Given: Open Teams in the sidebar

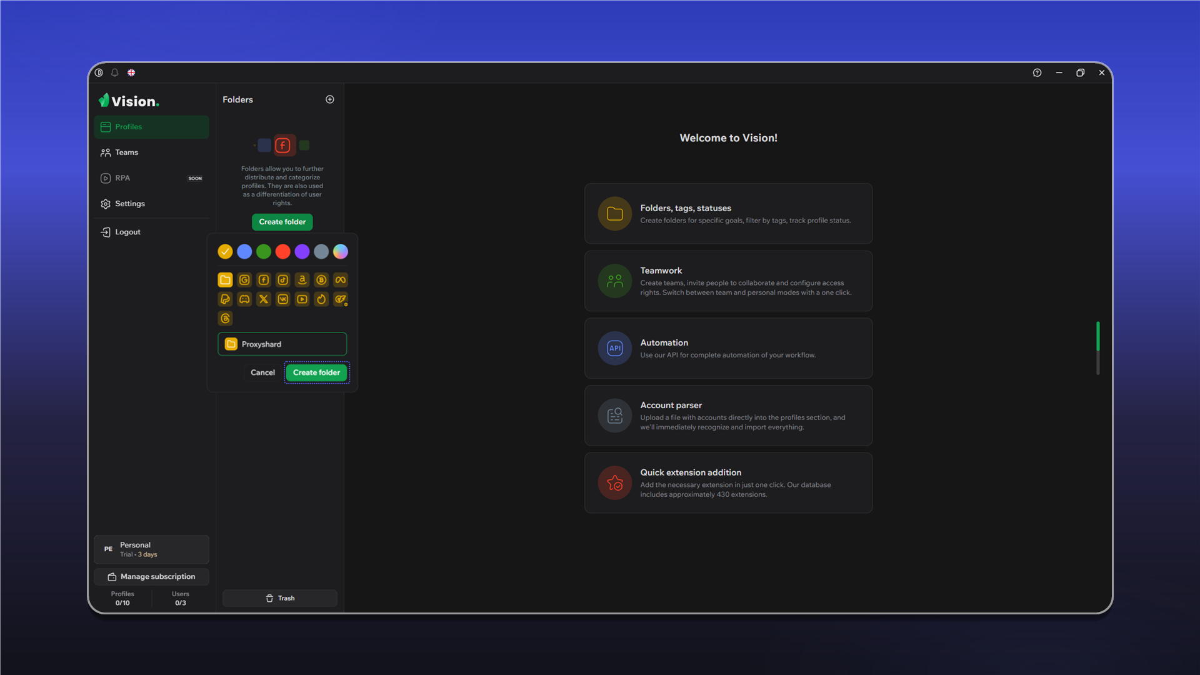Looking at the screenshot, I should point(151,152).
